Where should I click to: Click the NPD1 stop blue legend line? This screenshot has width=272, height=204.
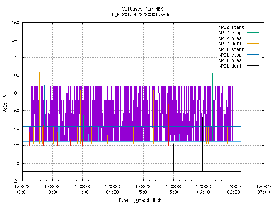click(x=253, y=55)
